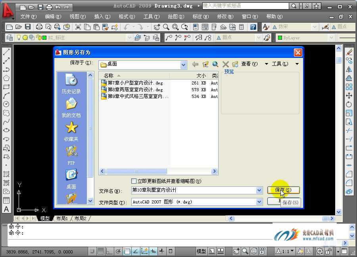Viewport: 357px width, 257px height.
Task: Open the 编辑(E) menu
Action: tap(53, 17)
